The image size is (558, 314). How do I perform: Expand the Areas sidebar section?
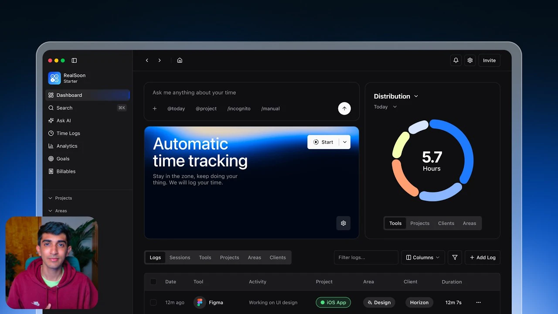tap(58, 211)
